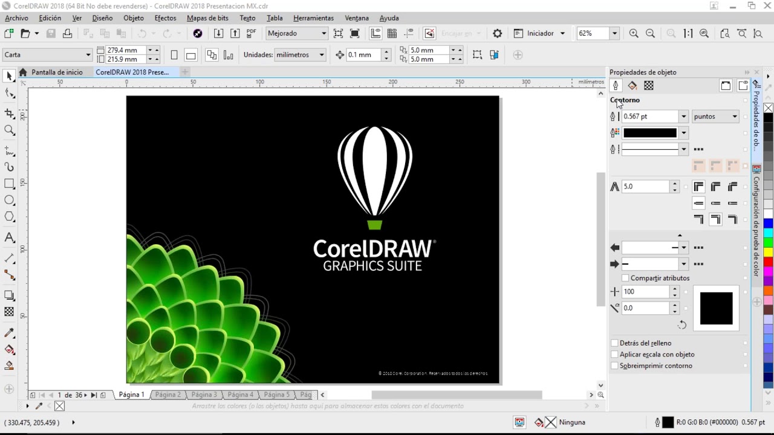Open the outline color dropdown
The width and height of the screenshot is (774, 435).
pyautogui.click(x=683, y=133)
